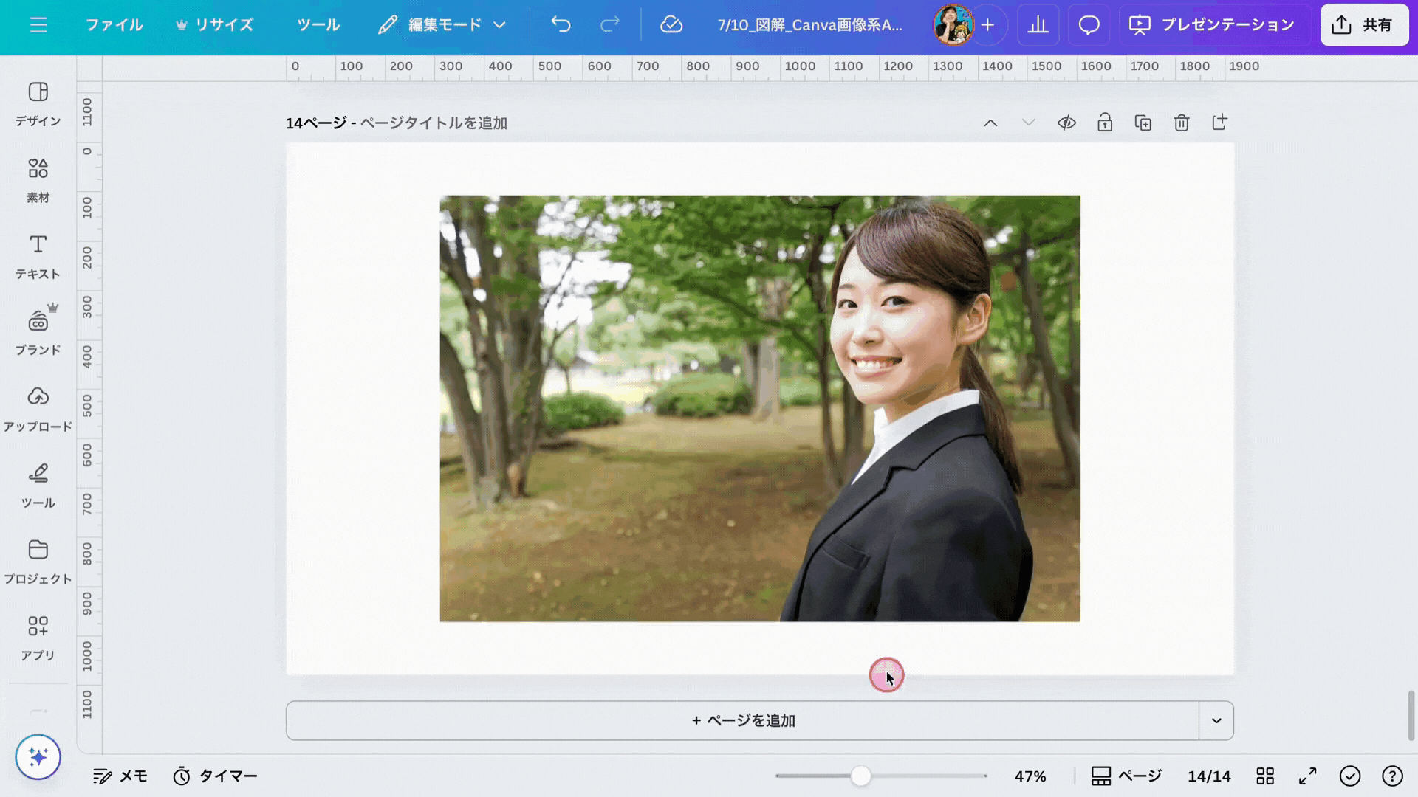Click the ページを追加 button
This screenshot has height=797, width=1418.
click(x=742, y=720)
